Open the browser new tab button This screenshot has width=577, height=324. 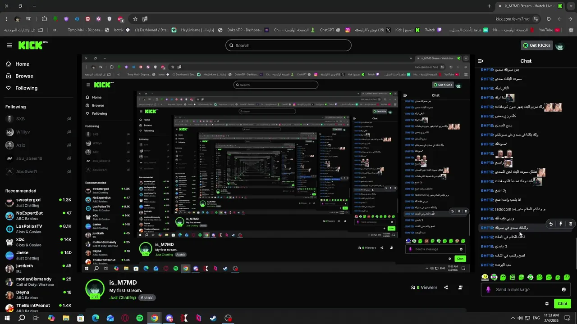(489, 6)
